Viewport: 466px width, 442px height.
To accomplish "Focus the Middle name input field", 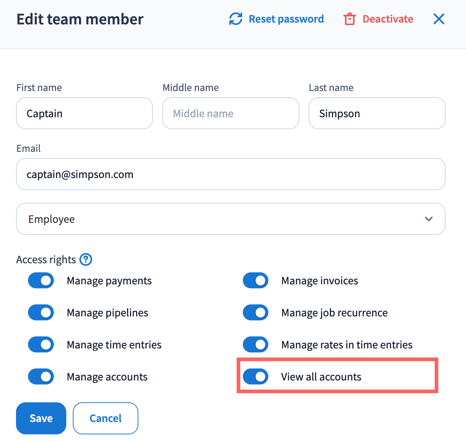I will coord(230,113).
